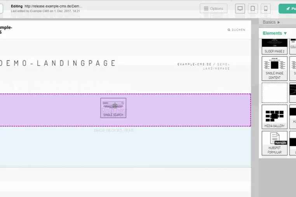296x197 pixels.
Task: Switch to tablet preview mode
Action: 253,9
